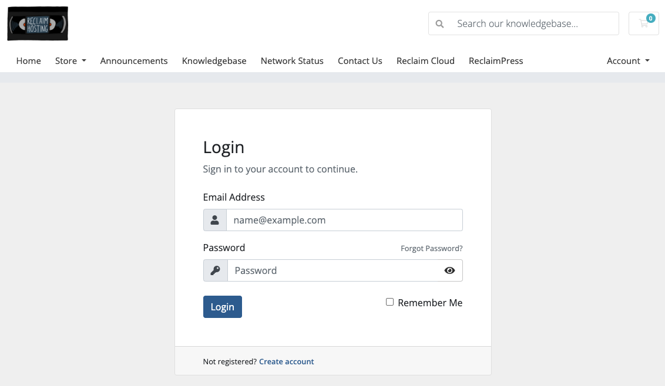
Task: Open the shopping cart icon
Action: [x=643, y=23]
